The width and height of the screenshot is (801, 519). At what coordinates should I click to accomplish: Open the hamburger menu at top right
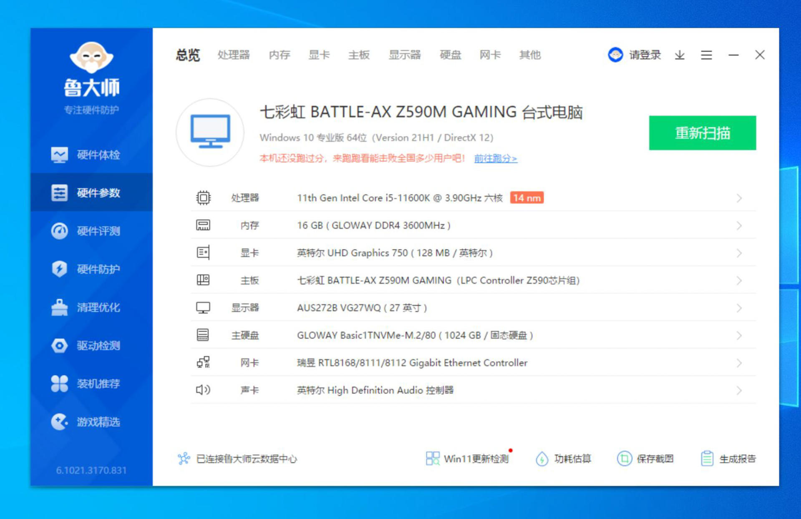click(x=706, y=55)
